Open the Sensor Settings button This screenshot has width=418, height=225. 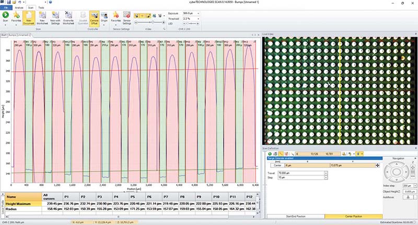click(x=126, y=18)
